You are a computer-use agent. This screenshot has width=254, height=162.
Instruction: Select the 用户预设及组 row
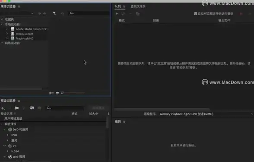tap(53, 118)
